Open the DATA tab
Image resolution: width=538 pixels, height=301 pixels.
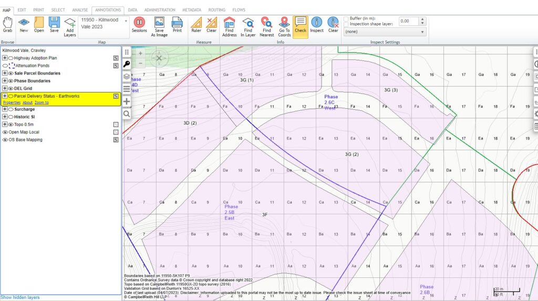[x=132, y=10]
